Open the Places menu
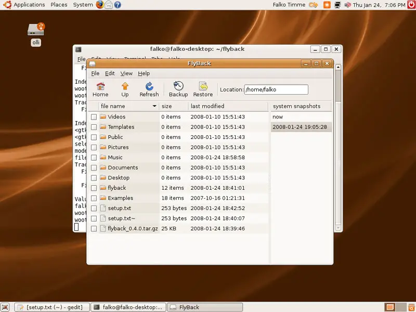 (59, 5)
